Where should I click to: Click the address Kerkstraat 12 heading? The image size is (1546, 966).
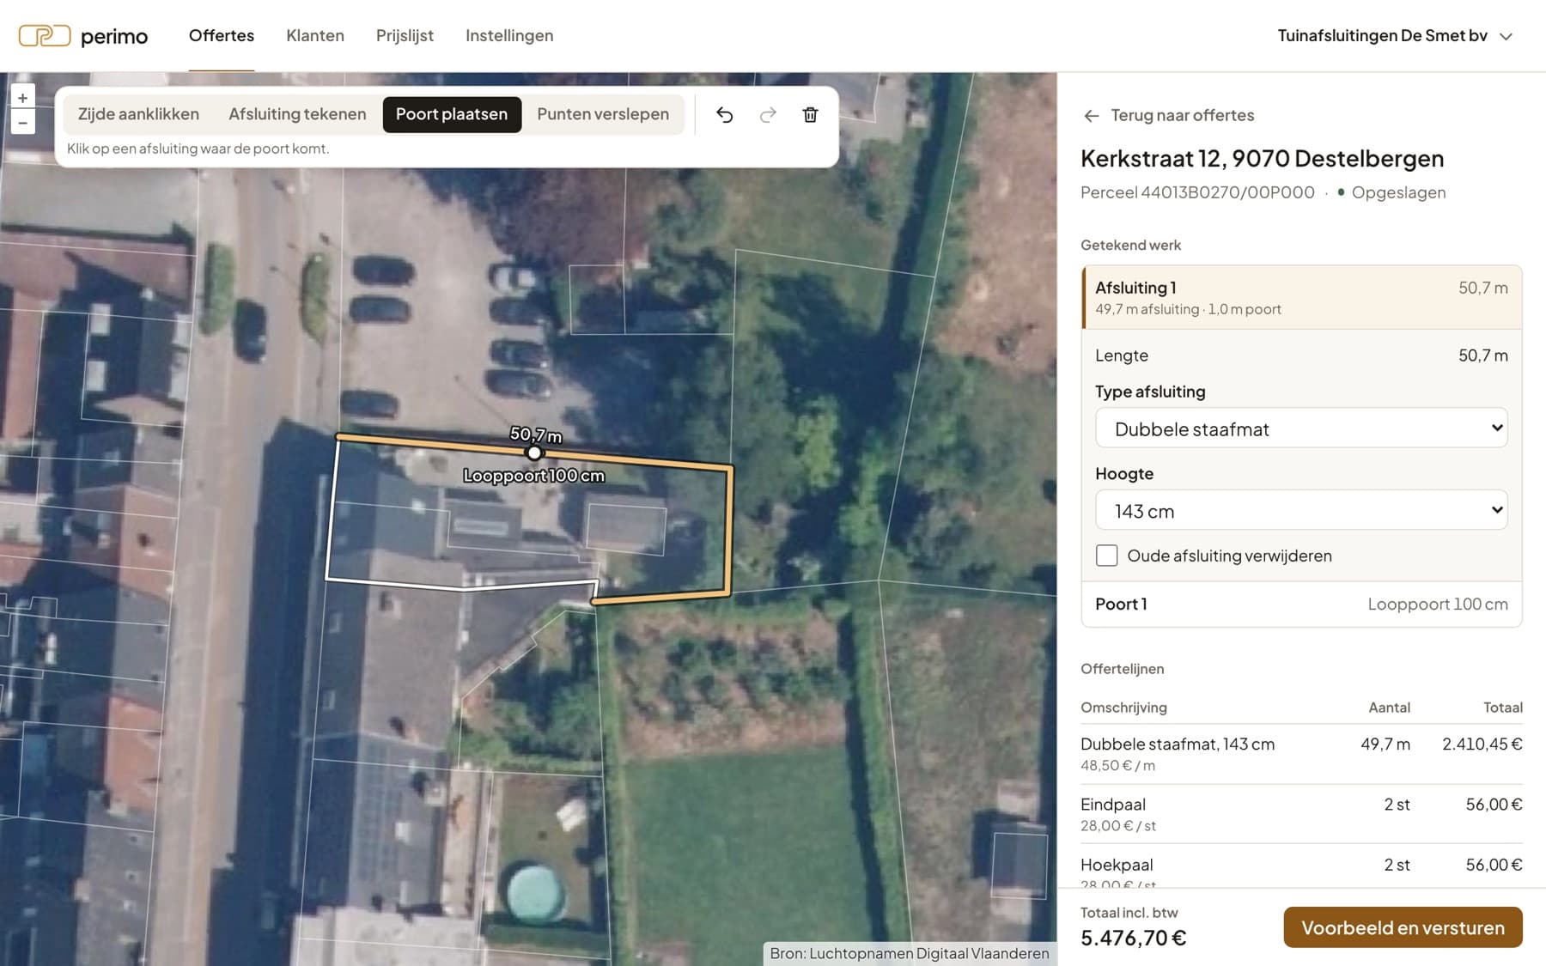pyautogui.click(x=1262, y=159)
